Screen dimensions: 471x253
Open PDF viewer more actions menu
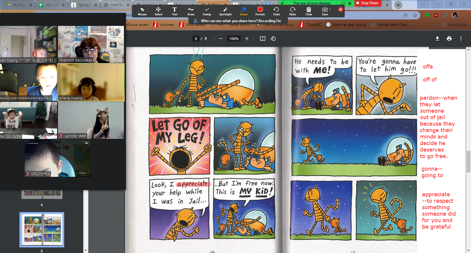coord(461,39)
